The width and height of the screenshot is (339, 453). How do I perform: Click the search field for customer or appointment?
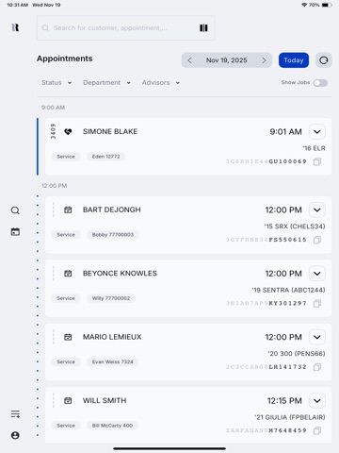[125, 28]
